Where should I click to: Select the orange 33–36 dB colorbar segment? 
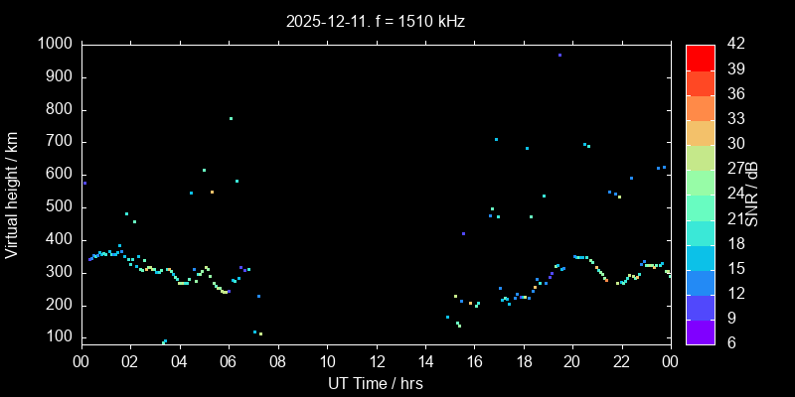coord(700,107)
